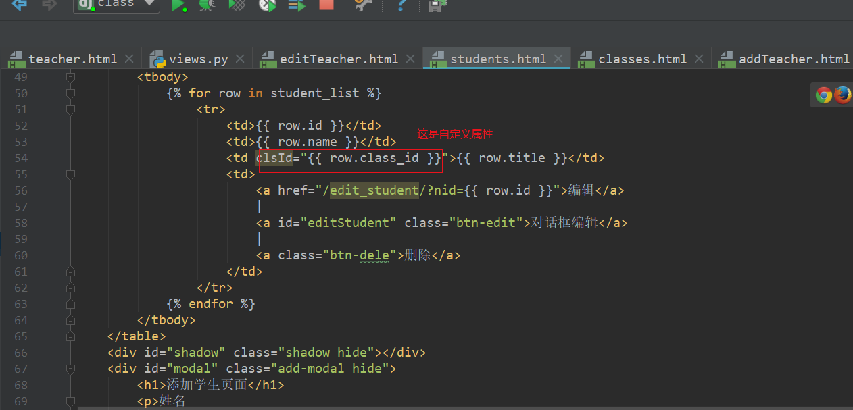Collapse the p tag fold at line 69
The width and height of the screenshot is (853, 410).
pos(70,401)
